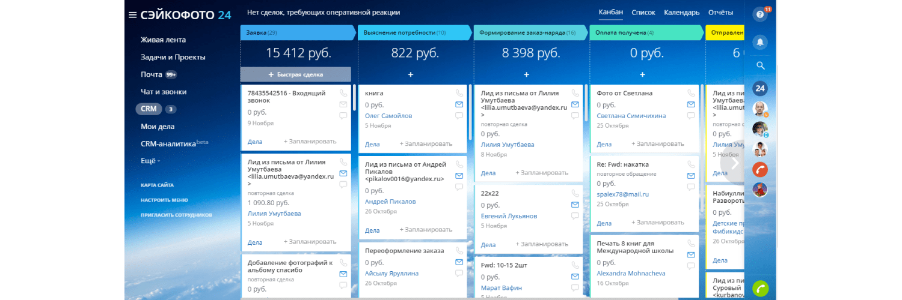Click the Оплата получена stage header
The height and width of the screenshot is (300, 902).
click(x=646, y=32)
